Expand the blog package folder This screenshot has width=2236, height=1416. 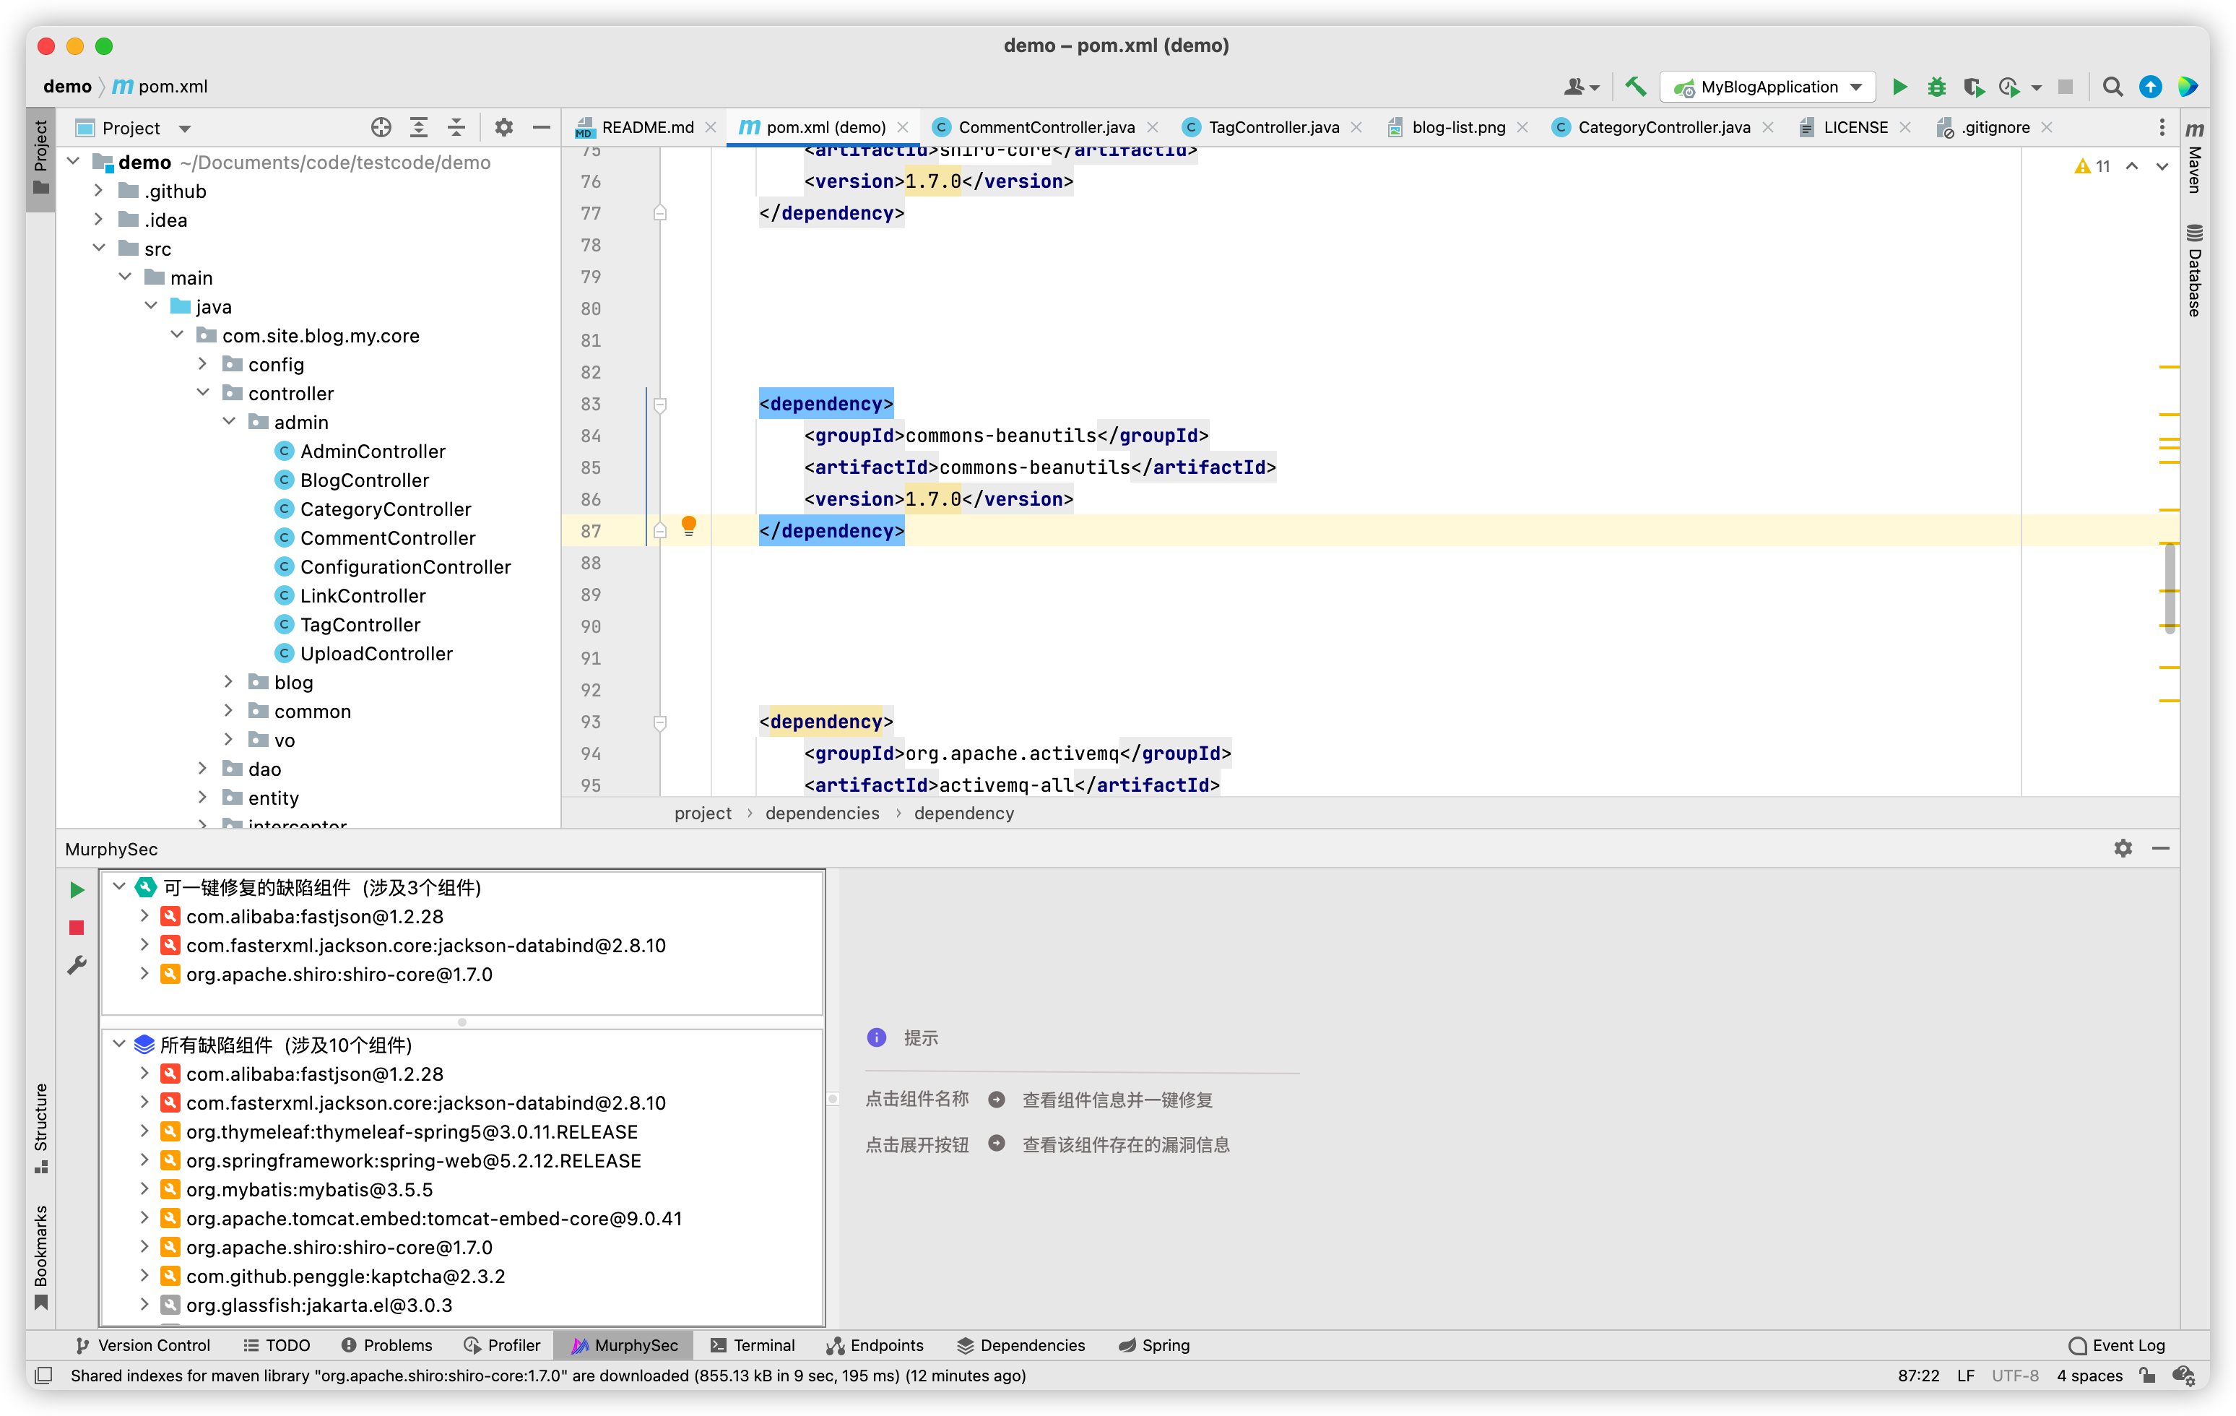(228, 682)
